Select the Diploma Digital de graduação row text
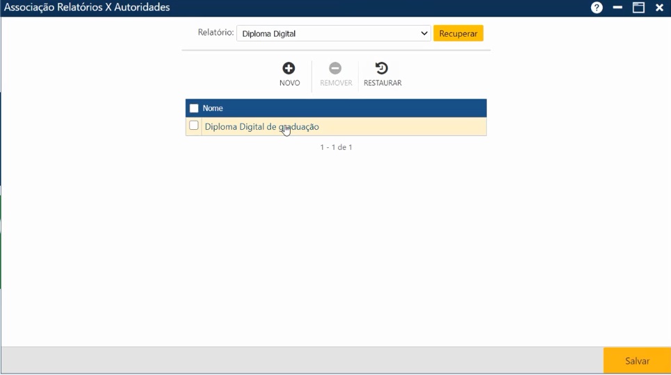 (x=261, y=127)
